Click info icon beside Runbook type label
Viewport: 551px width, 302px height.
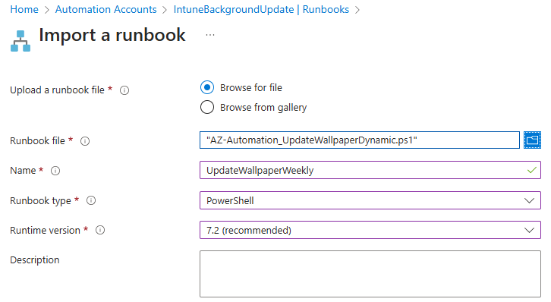91,200
